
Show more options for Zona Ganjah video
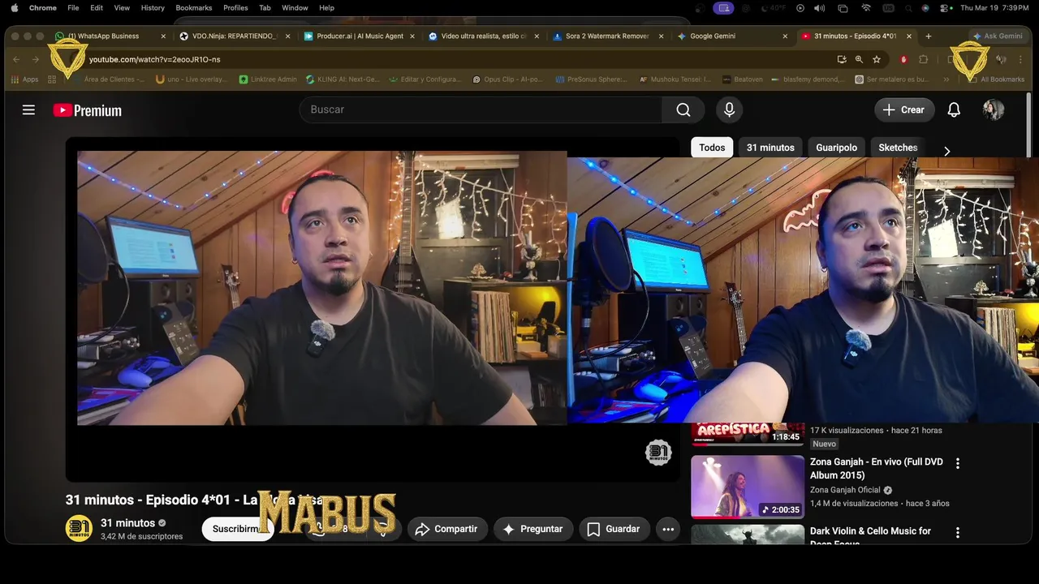tap(957, 463)
